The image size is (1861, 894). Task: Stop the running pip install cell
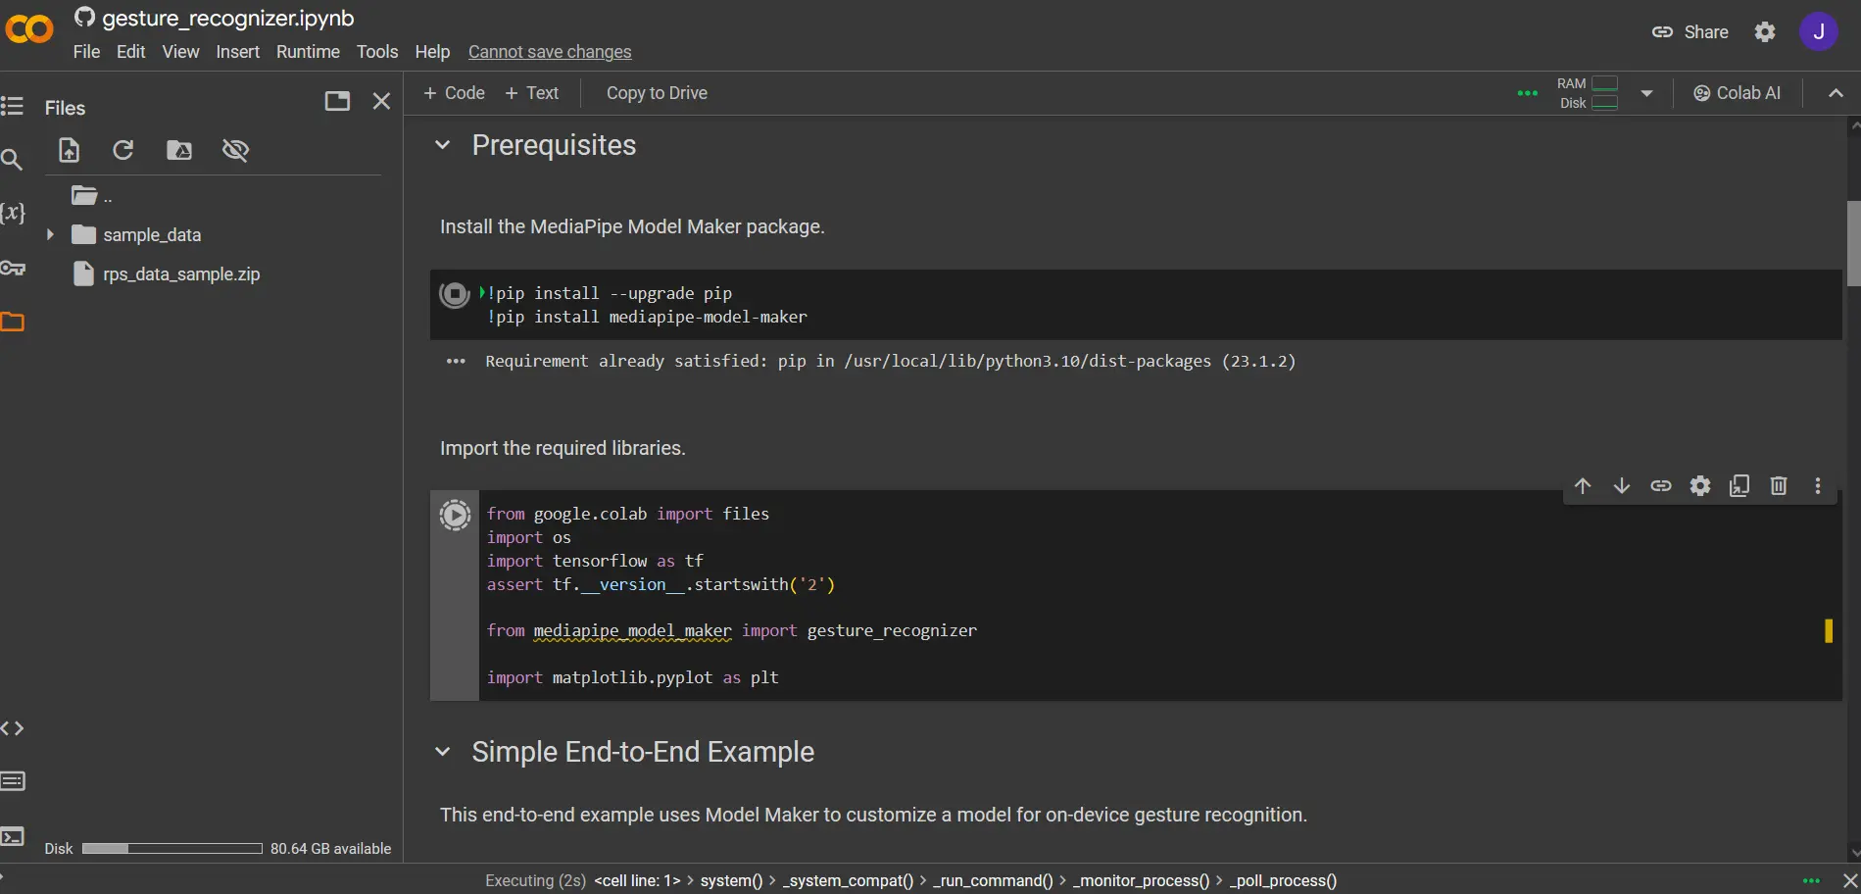tap(455, 294)
